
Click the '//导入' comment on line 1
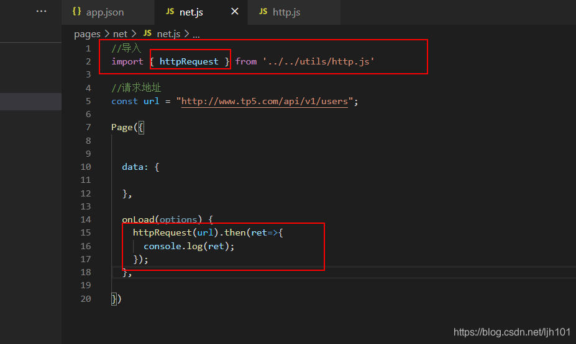point(126,48)
